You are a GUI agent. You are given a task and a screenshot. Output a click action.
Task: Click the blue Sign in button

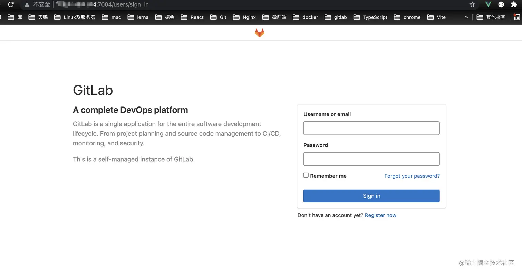tap(371, 196)
